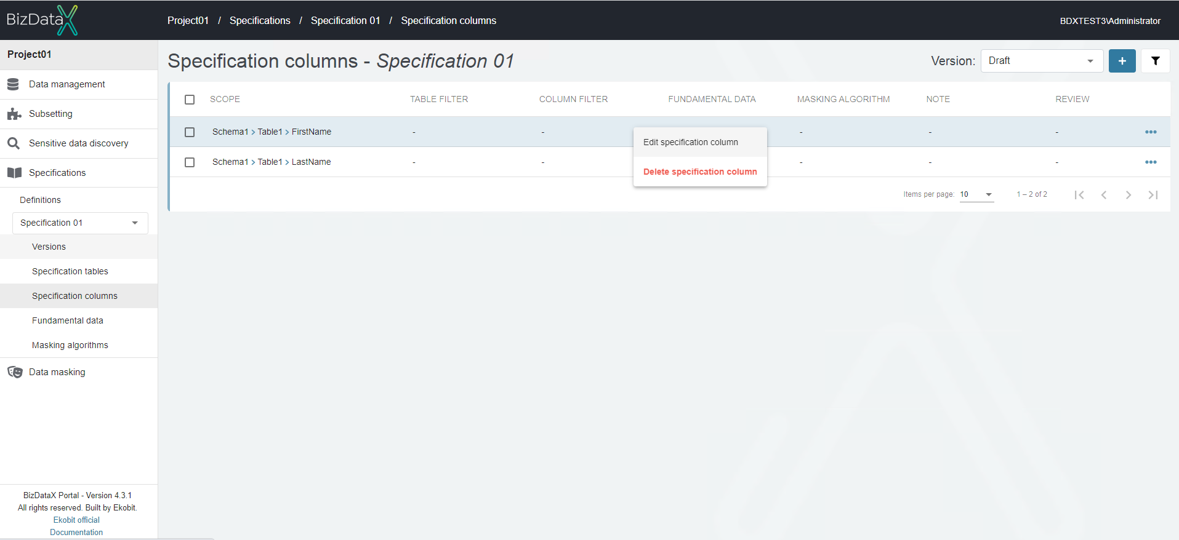Click the SCOPE column header

225,99
